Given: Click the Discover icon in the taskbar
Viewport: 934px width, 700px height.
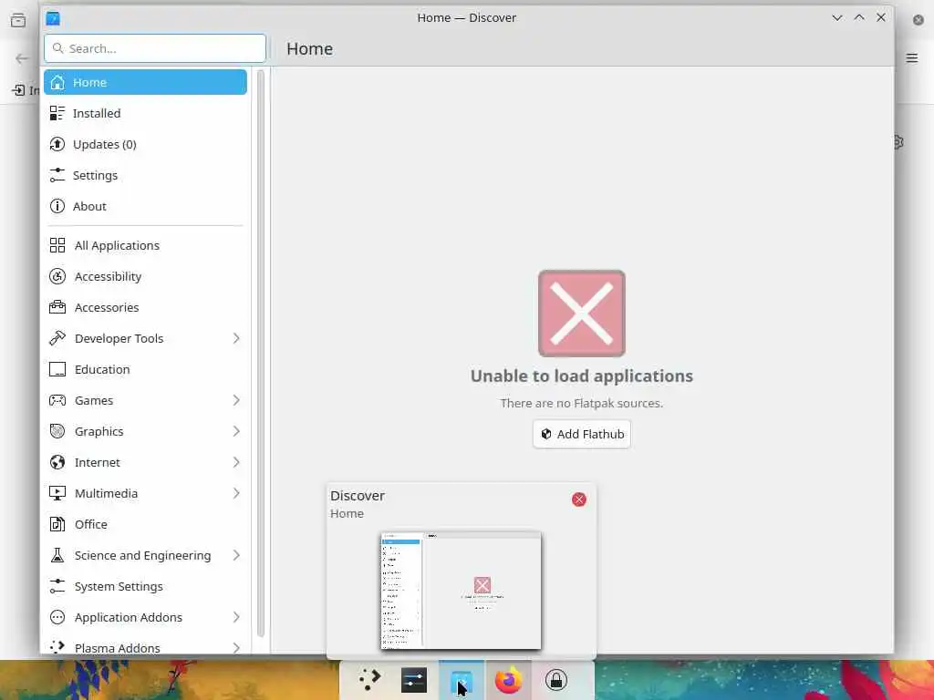Looking at the screenshot, I should (462, 680).
